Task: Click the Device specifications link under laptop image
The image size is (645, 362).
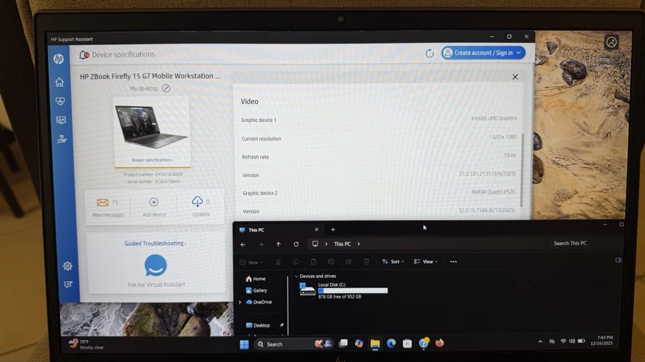Action: [153, 160]
